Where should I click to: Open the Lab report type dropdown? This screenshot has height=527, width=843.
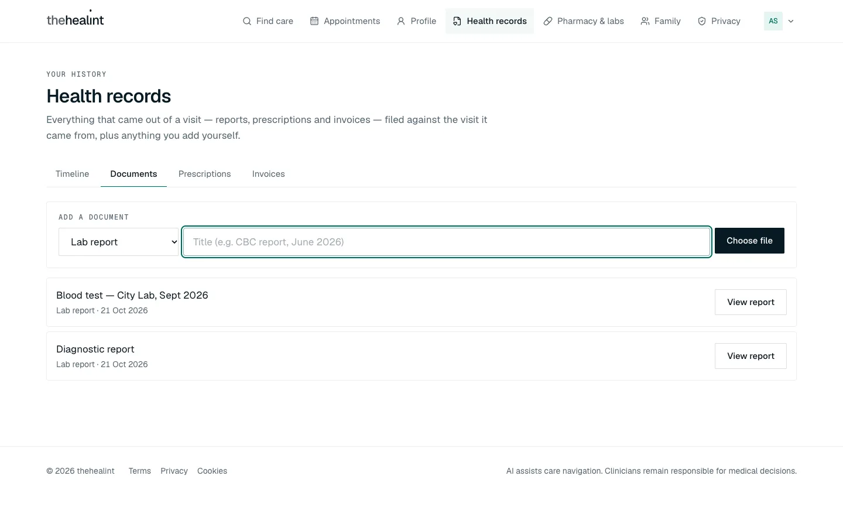tap(119, 242)
